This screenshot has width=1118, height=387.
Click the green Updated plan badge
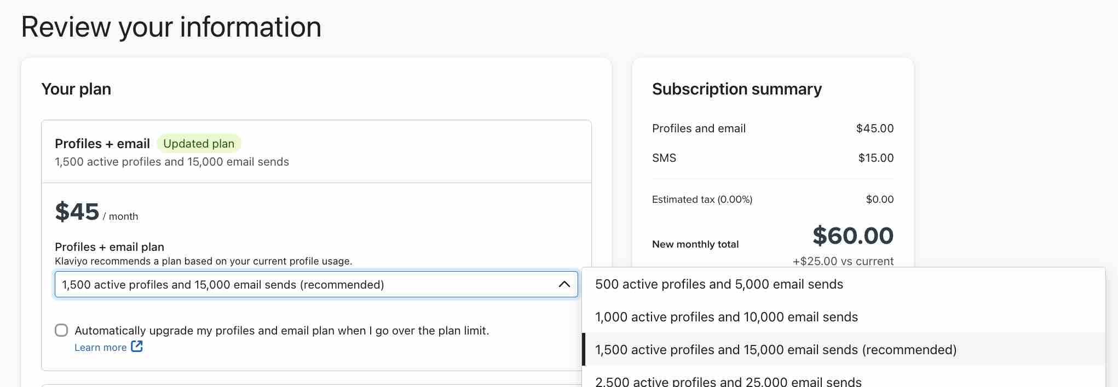tap(199, 144)
